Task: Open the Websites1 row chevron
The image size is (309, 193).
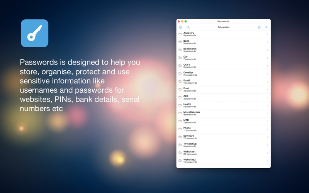Action: coord(267,153)
